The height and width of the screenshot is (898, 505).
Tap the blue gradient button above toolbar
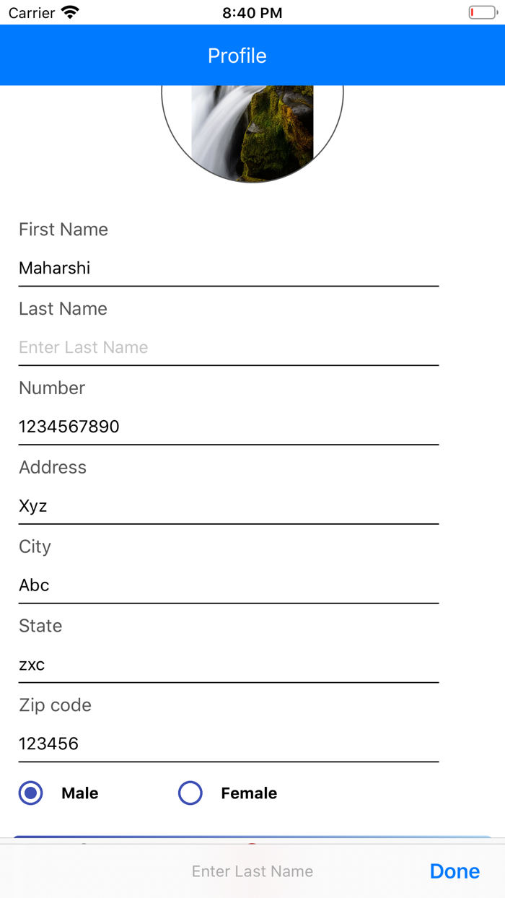pos(252,840)
